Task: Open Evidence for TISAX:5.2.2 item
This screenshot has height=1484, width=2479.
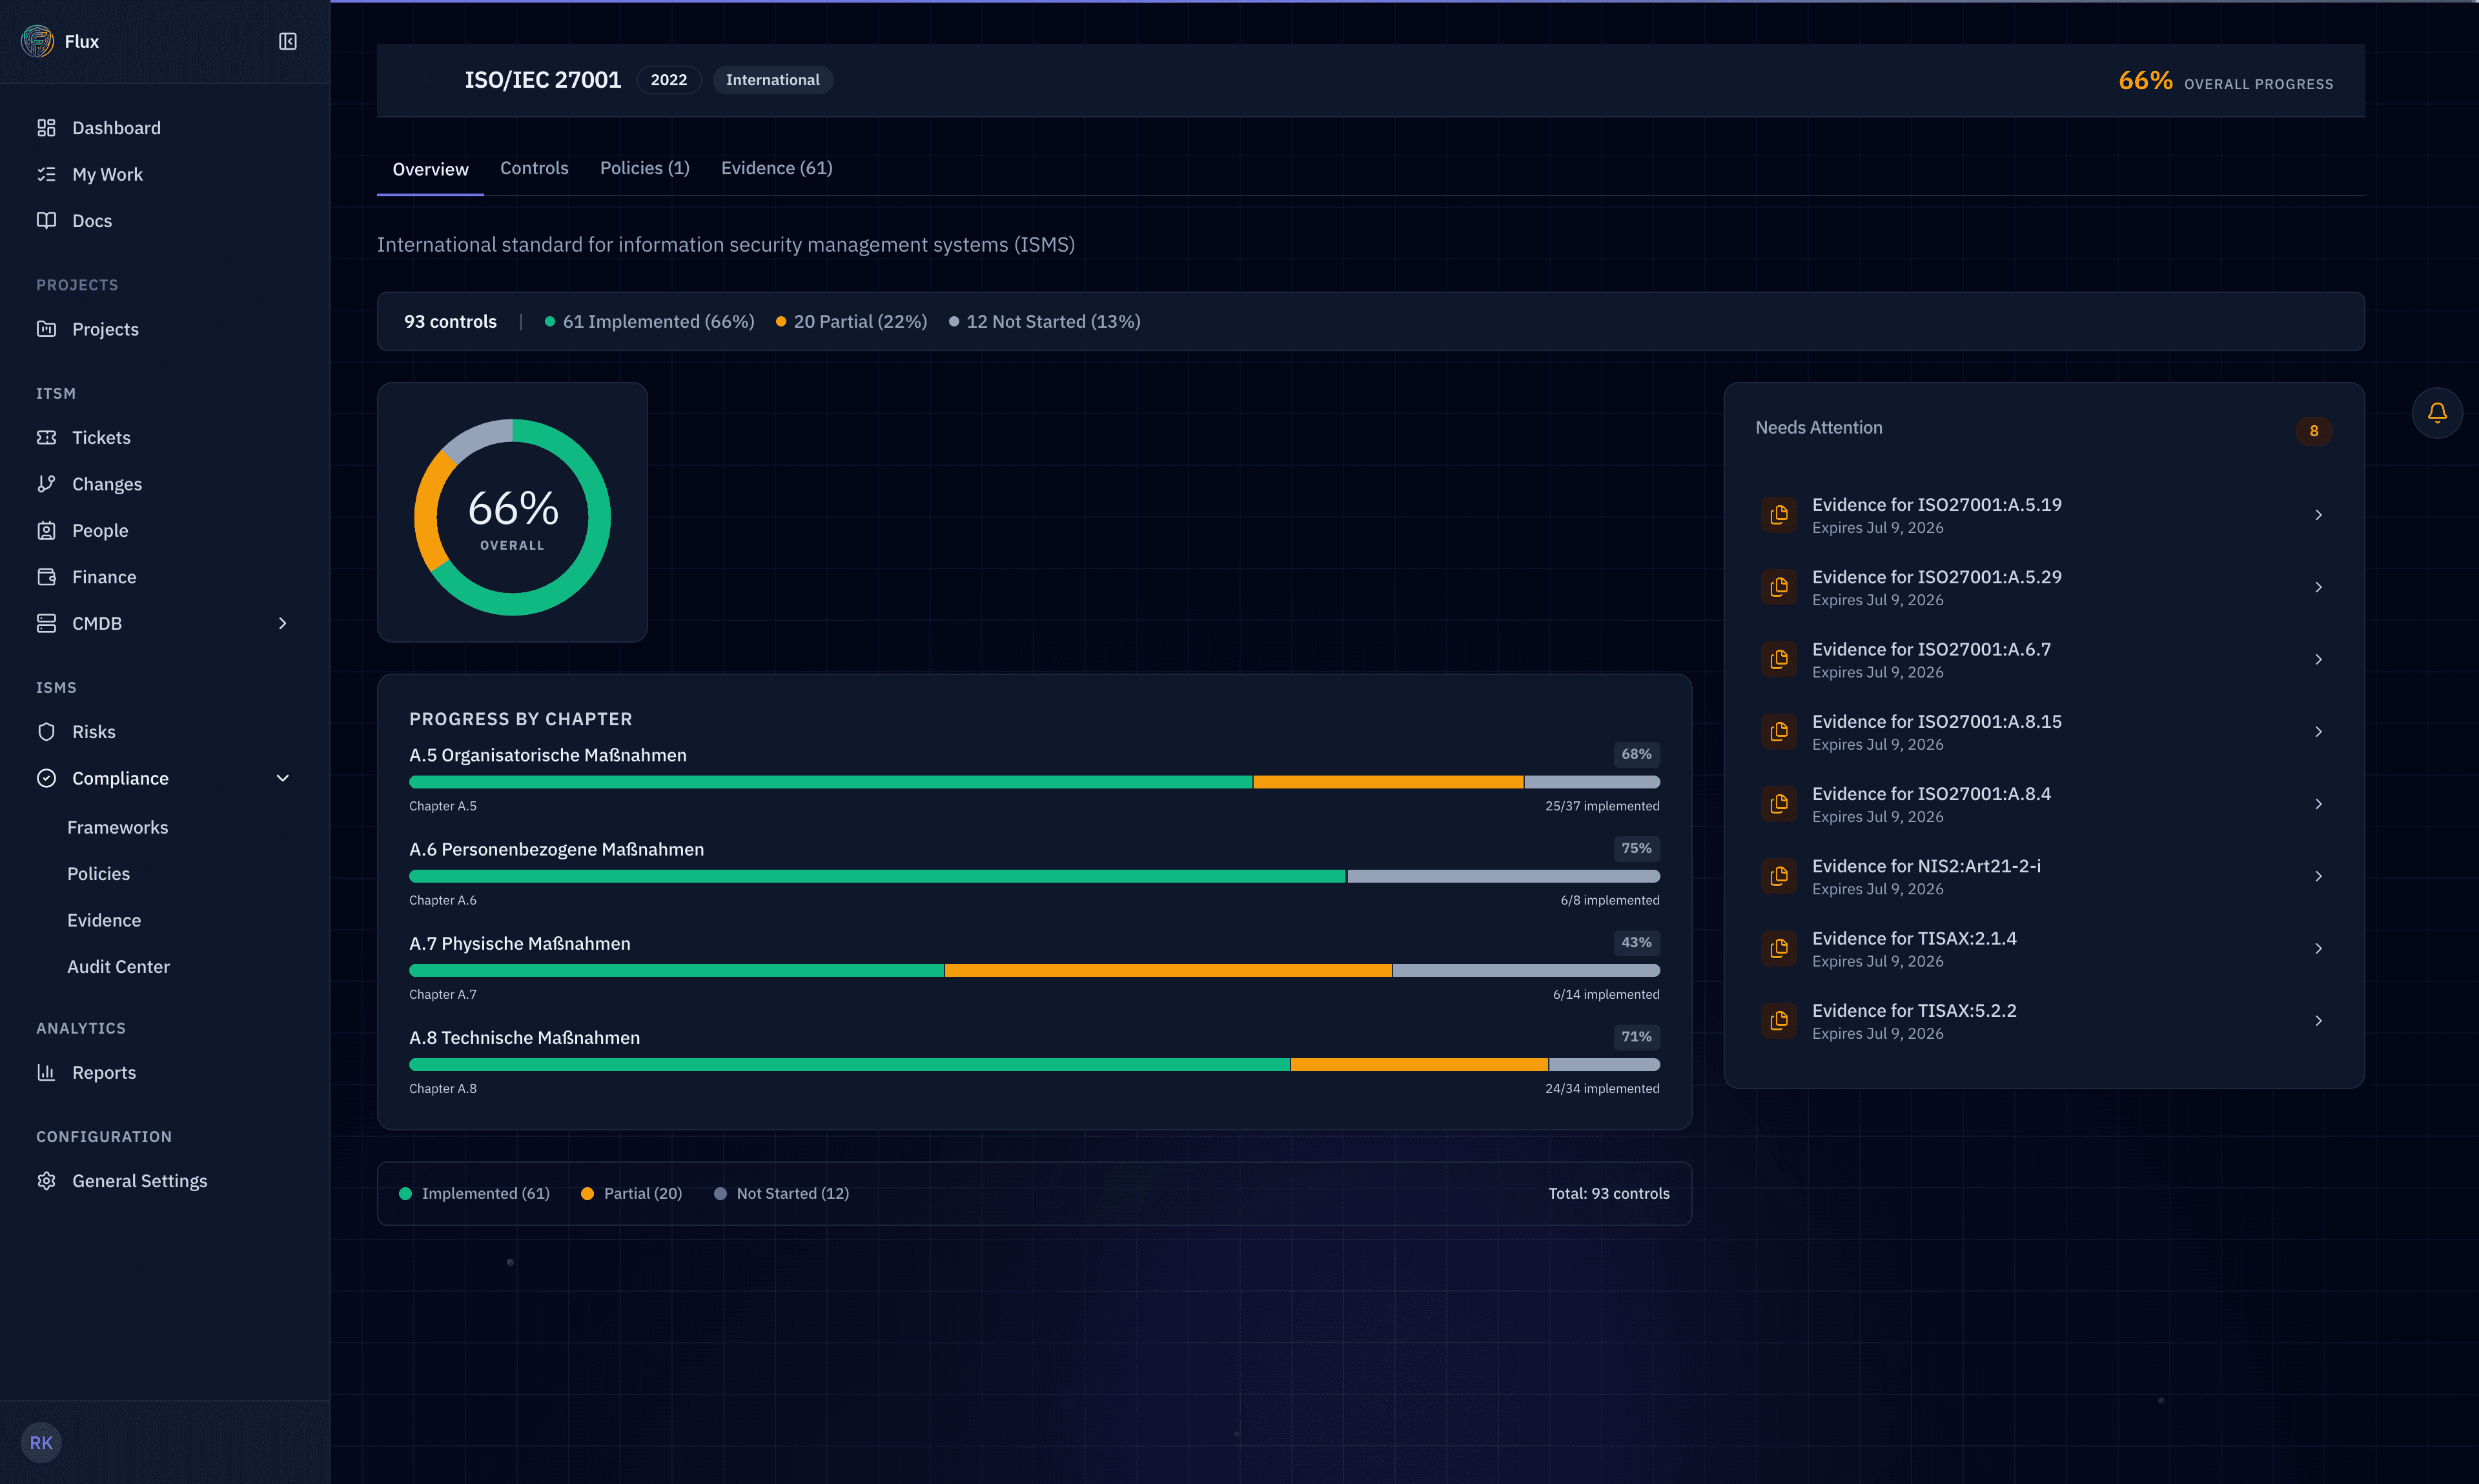Action: point(2044,1021)
